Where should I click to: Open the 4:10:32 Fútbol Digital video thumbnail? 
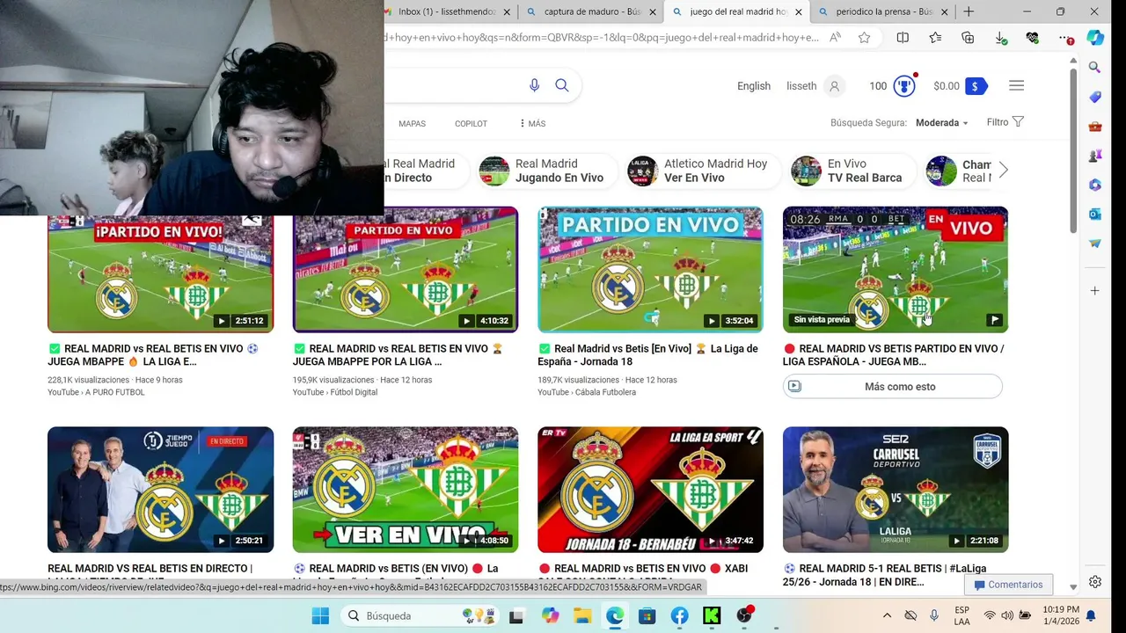406,270
